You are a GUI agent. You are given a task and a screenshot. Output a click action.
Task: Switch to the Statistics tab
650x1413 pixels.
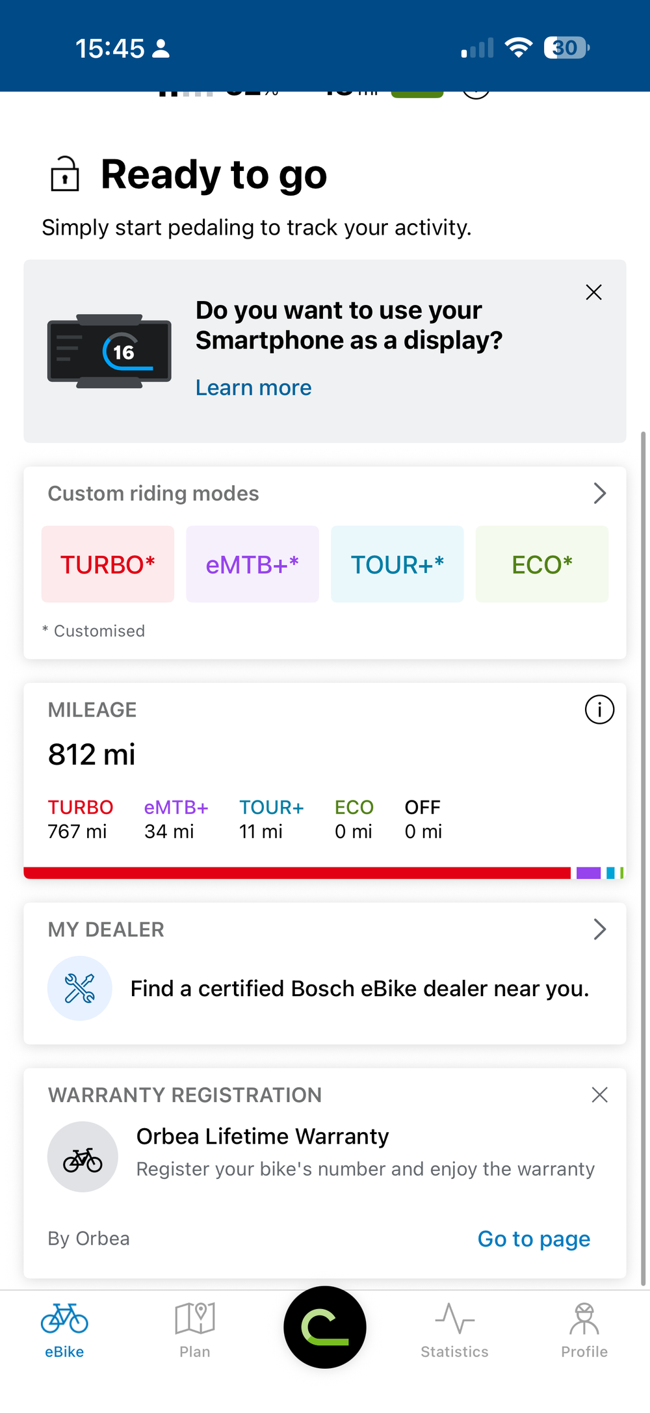pyautogui.click(x=454, y=1330)
